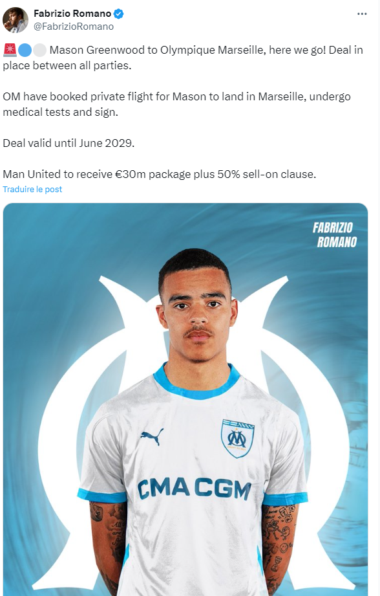Click the "Deal valid until June 2029" line
The height and width of the screenshot is (596, 380).
click(69, 143)
